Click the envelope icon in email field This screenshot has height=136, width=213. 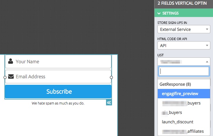click(11, 77)
